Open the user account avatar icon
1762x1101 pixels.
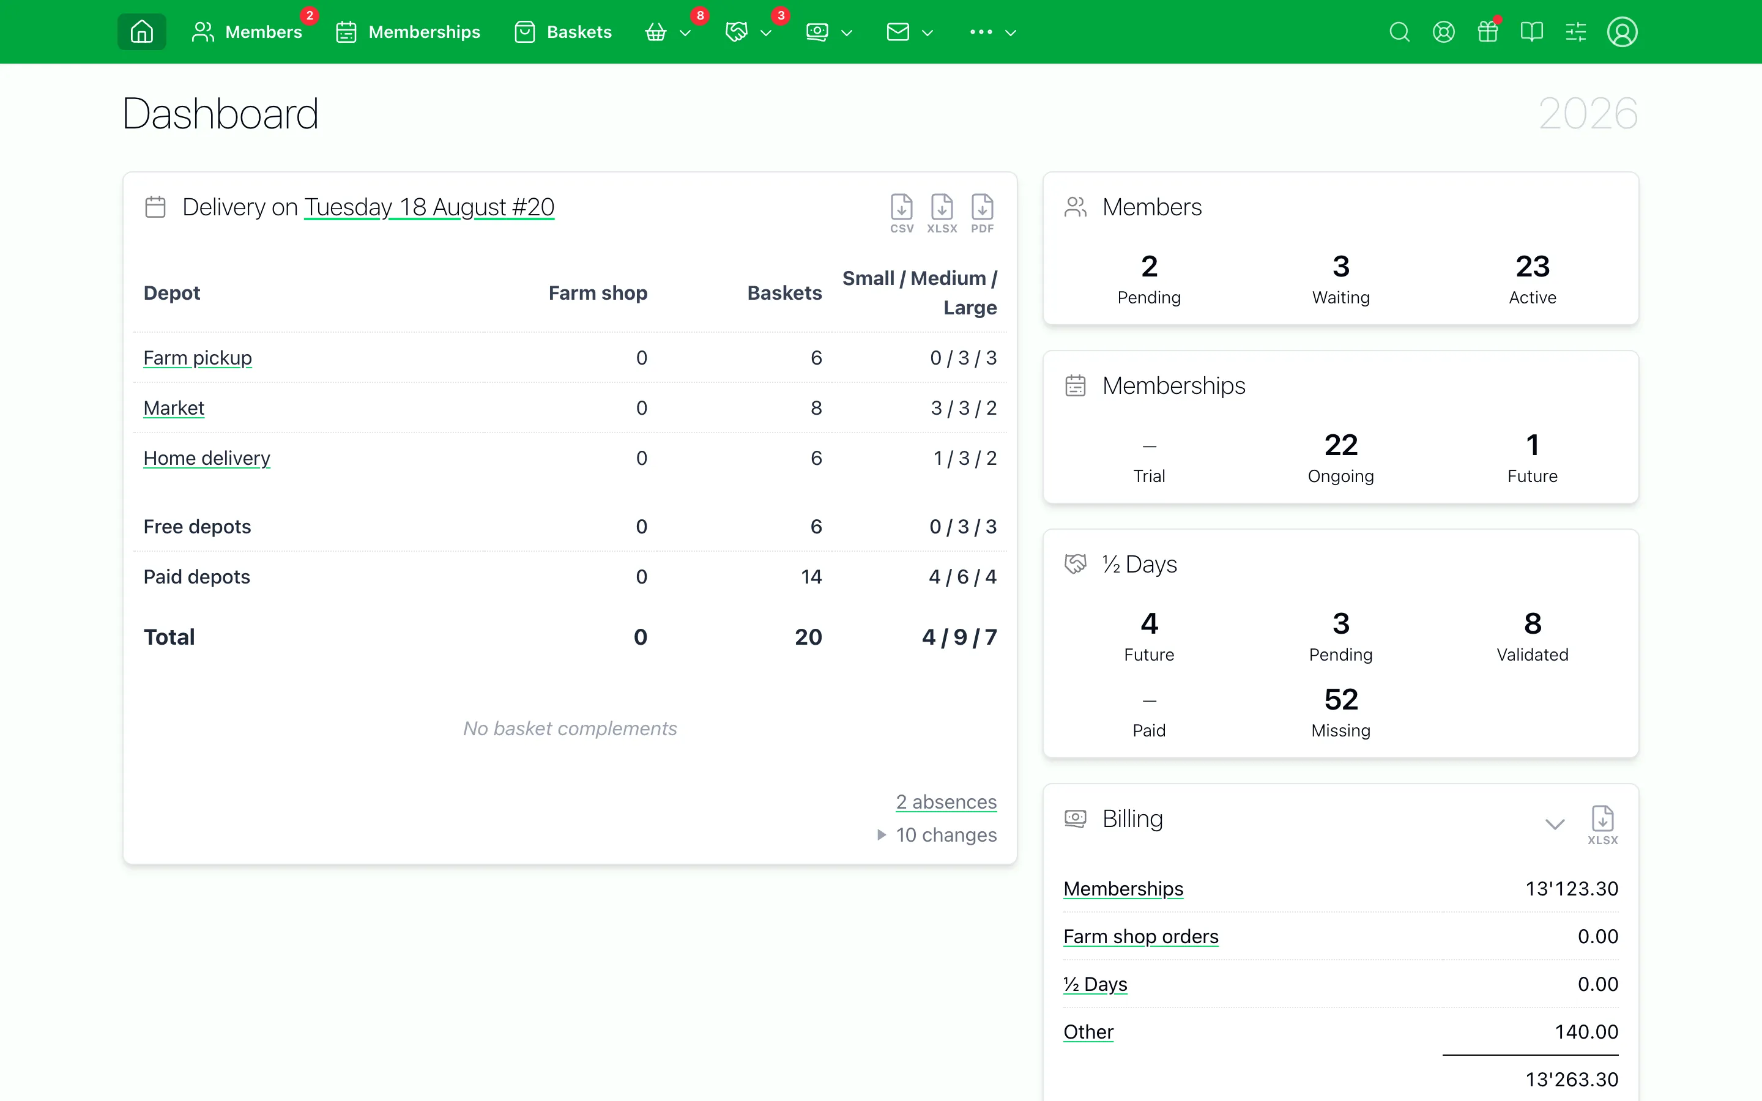click(1623, 32)
